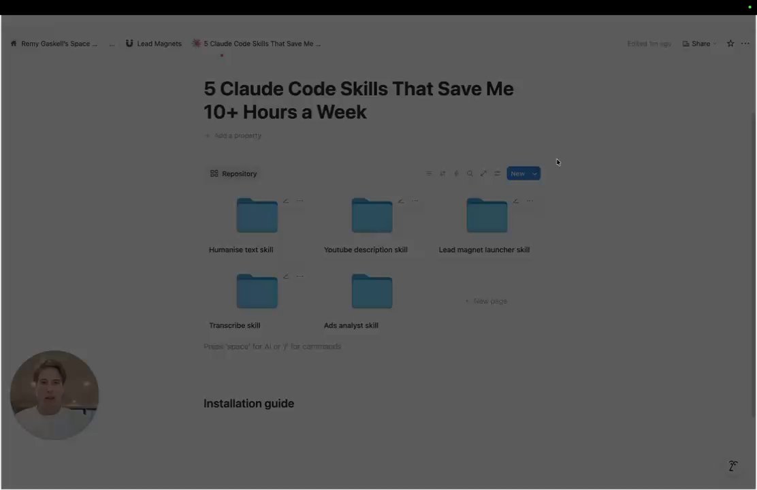This screenshot has width=757, height=490.
Task: Click the page title heading
Action: click(x=359, y=101)
